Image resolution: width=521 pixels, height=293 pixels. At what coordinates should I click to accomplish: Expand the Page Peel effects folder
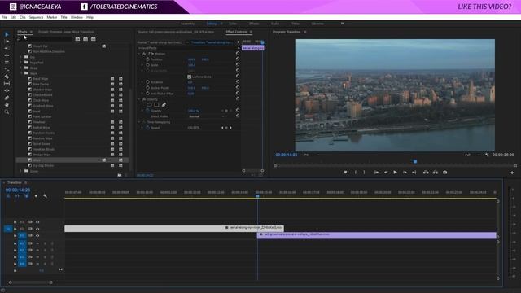pos(21,63)
